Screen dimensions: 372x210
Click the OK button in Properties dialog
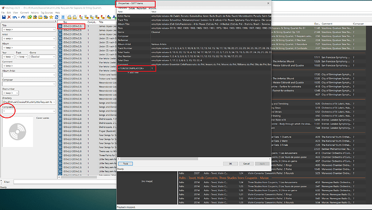(230, 164)
